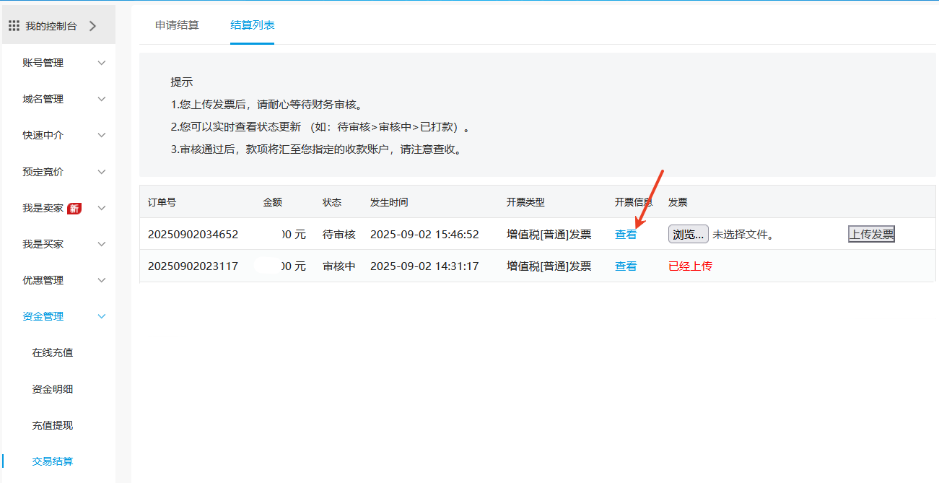Open the 充值提现 submenu item
This screenshot has width=939, height=483.
point(53,425)
